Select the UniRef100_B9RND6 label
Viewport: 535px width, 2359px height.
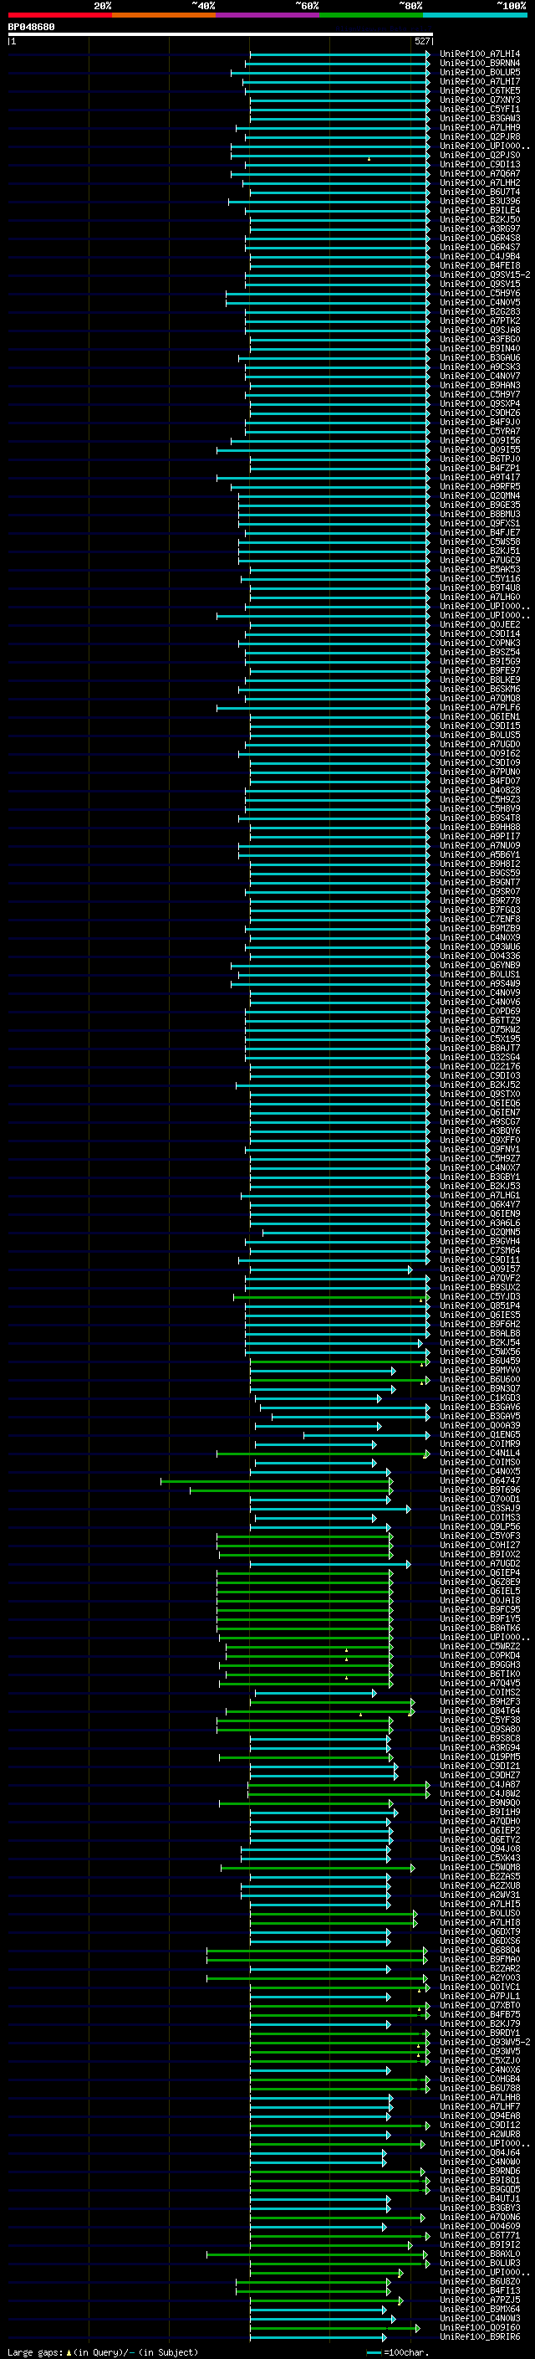[x=479, y=2172]
